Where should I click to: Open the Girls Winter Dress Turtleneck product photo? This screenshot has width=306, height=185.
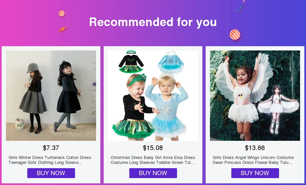[51, 96]
